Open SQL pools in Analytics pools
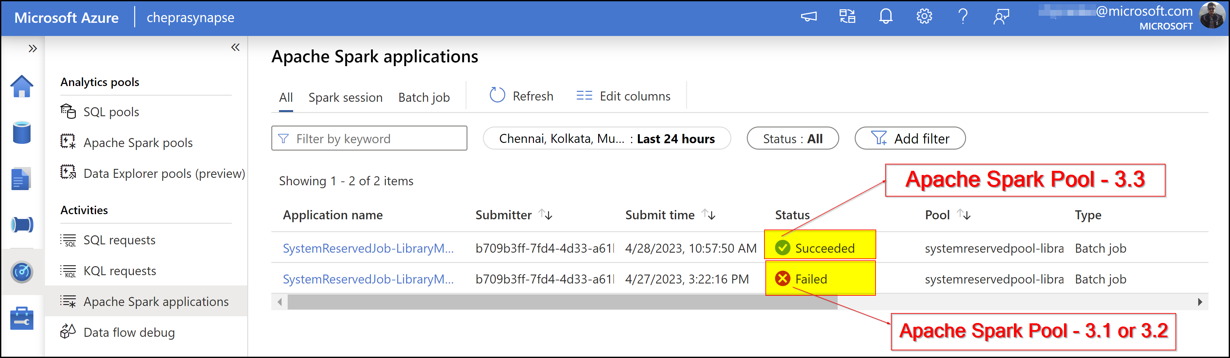 111,112
